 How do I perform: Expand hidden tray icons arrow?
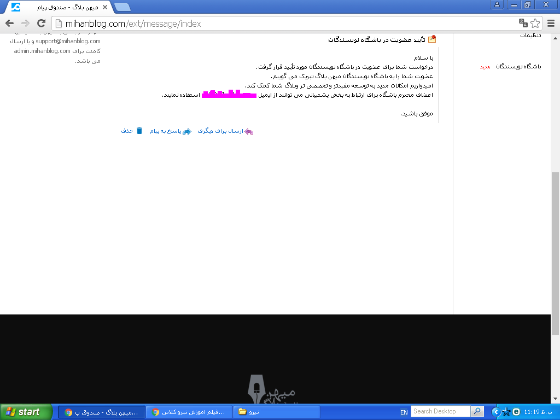click(495, 412)
